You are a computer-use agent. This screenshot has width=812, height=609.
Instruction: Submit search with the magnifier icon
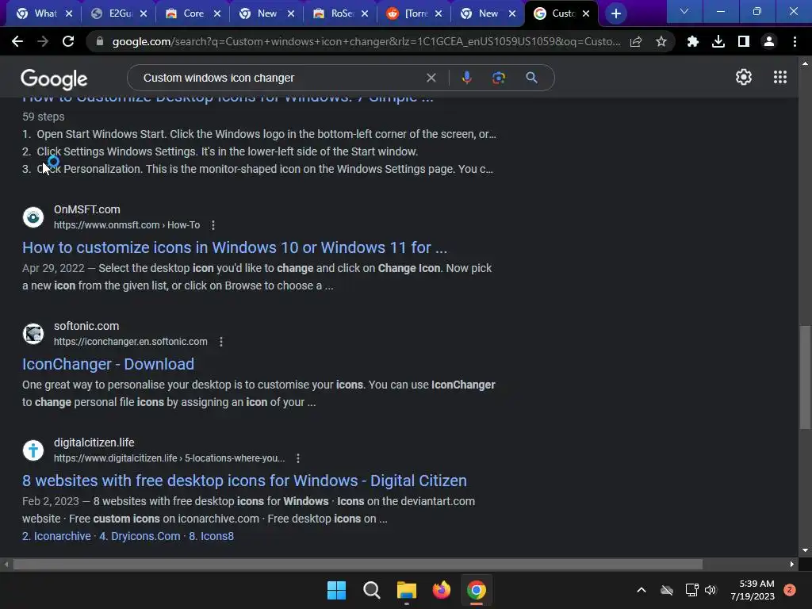[531, 78]
